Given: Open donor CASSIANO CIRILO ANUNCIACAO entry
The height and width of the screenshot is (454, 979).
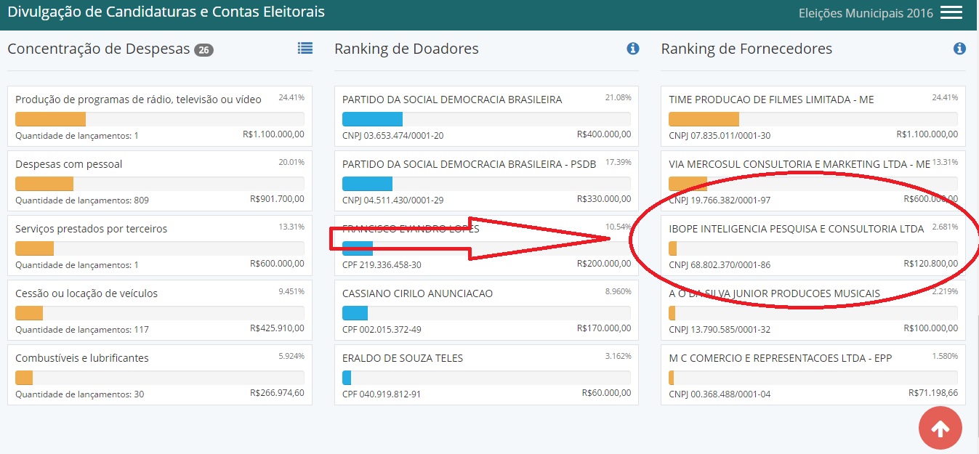Looking at the screenshot, I should pyautogui.click(x=487, y=310).
